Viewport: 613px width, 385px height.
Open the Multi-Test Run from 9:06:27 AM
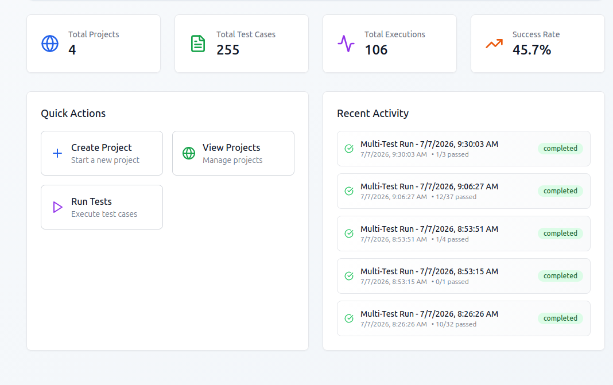click(x=464, y=191)
